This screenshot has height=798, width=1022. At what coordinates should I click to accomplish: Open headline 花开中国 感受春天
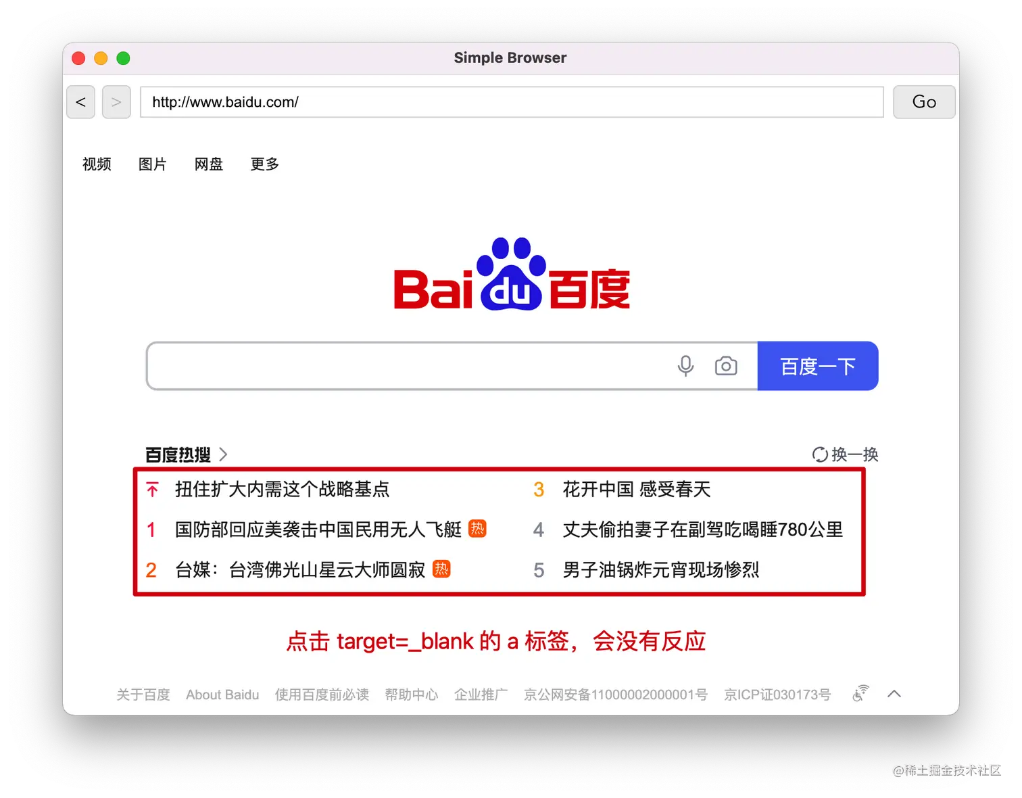coord(637,489)
